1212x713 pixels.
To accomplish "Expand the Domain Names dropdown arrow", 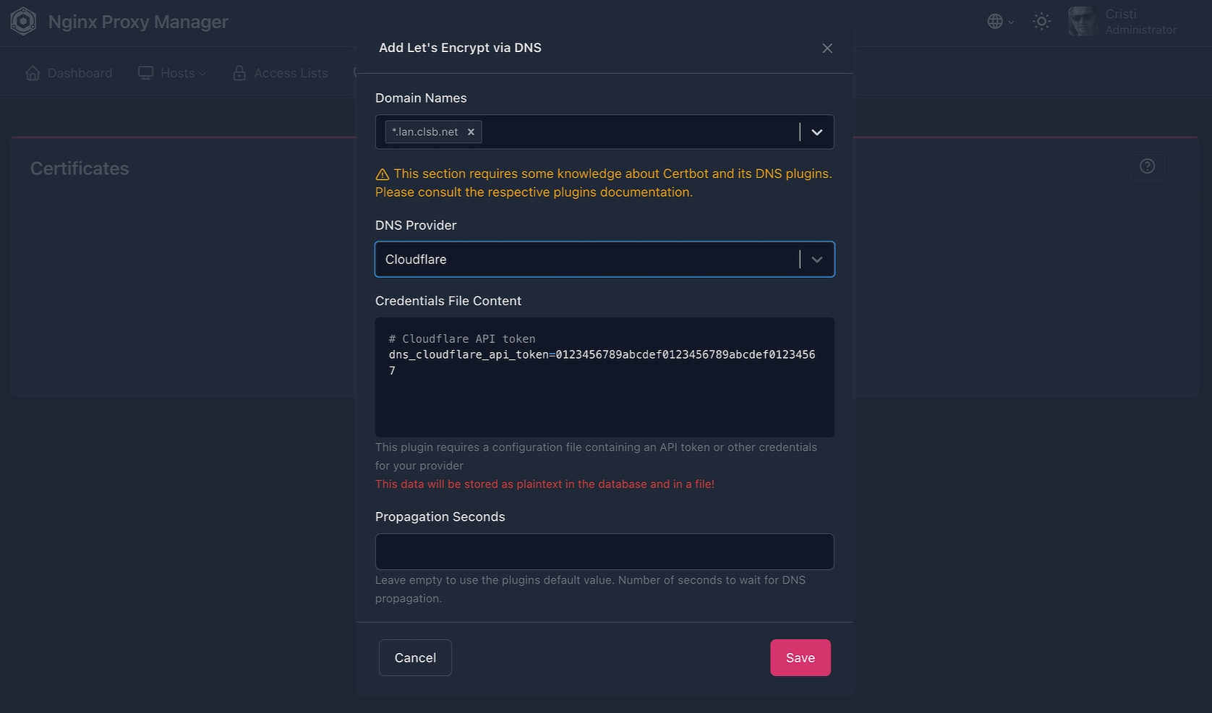I will tap(817, 132).
